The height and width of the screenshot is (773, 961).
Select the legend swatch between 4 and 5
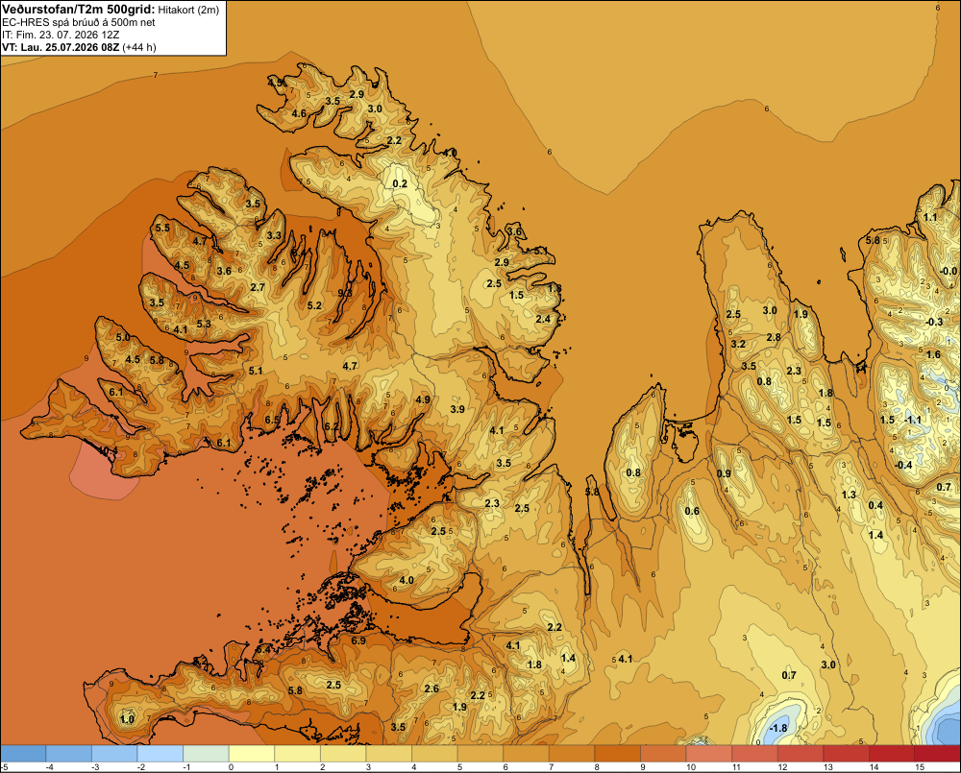click(x=434, y=754)
